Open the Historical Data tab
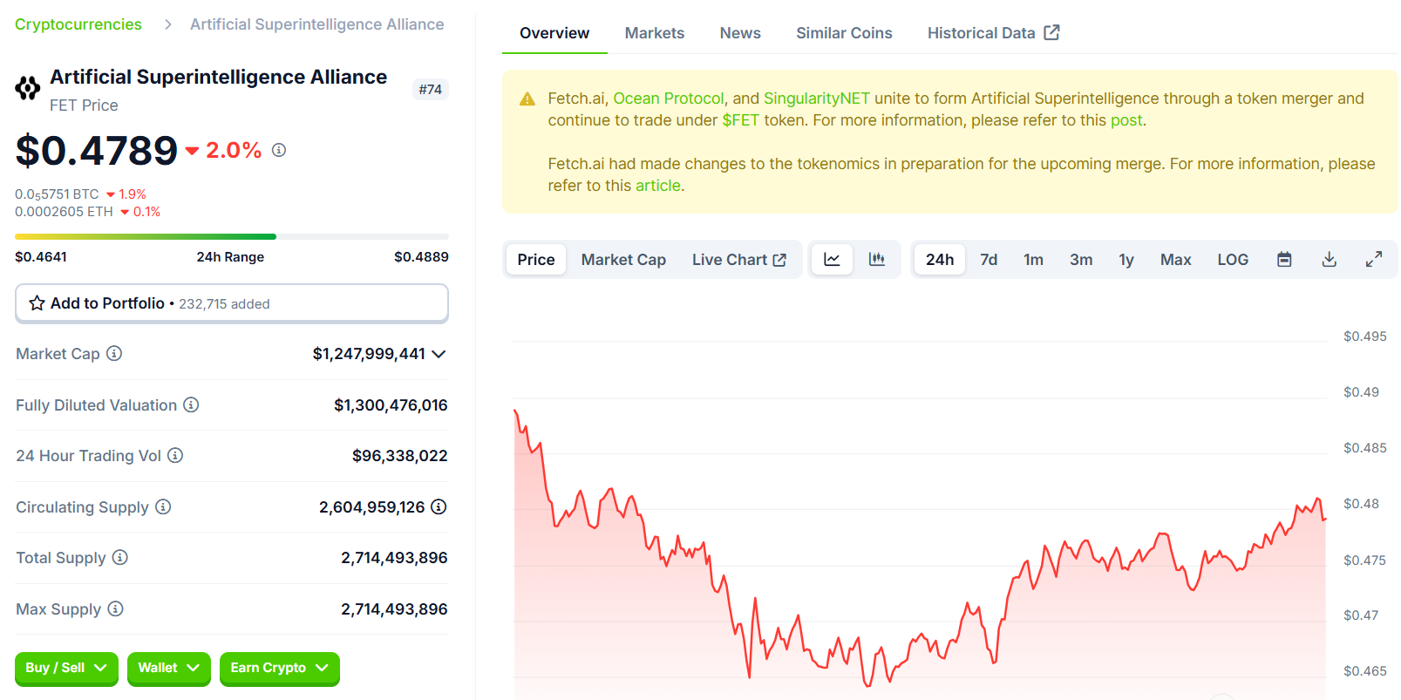The image size is (1401, 700). (994, 33)
